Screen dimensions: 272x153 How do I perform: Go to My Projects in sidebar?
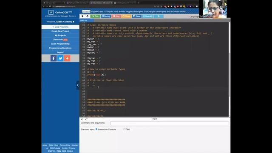(x=60, y=35)
